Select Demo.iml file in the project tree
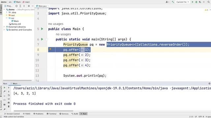 tap(15, 24)
